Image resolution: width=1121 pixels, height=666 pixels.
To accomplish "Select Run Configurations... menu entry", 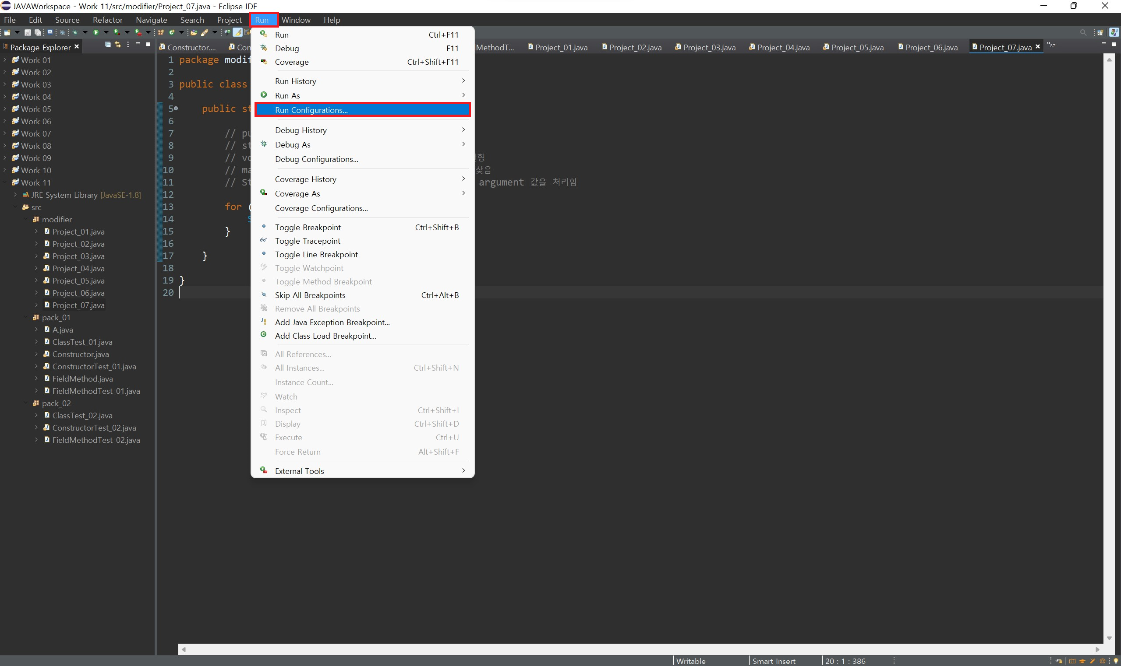I will [x=311, y=110].
